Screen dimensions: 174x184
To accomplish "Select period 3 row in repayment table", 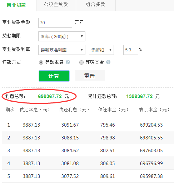I will (x=88, y=150).
